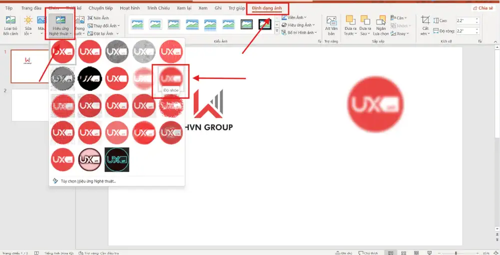Click Trợ năng accessibility status text
Image resolution: width=500 pixels, height=255 pixels.
click(x=98, y=253)
